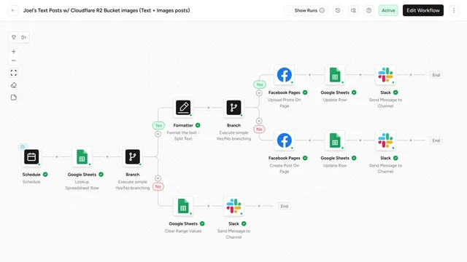Select the Formatter Split Text node
This screenshot has height=262, width=467.
click(x=183, y=108)
